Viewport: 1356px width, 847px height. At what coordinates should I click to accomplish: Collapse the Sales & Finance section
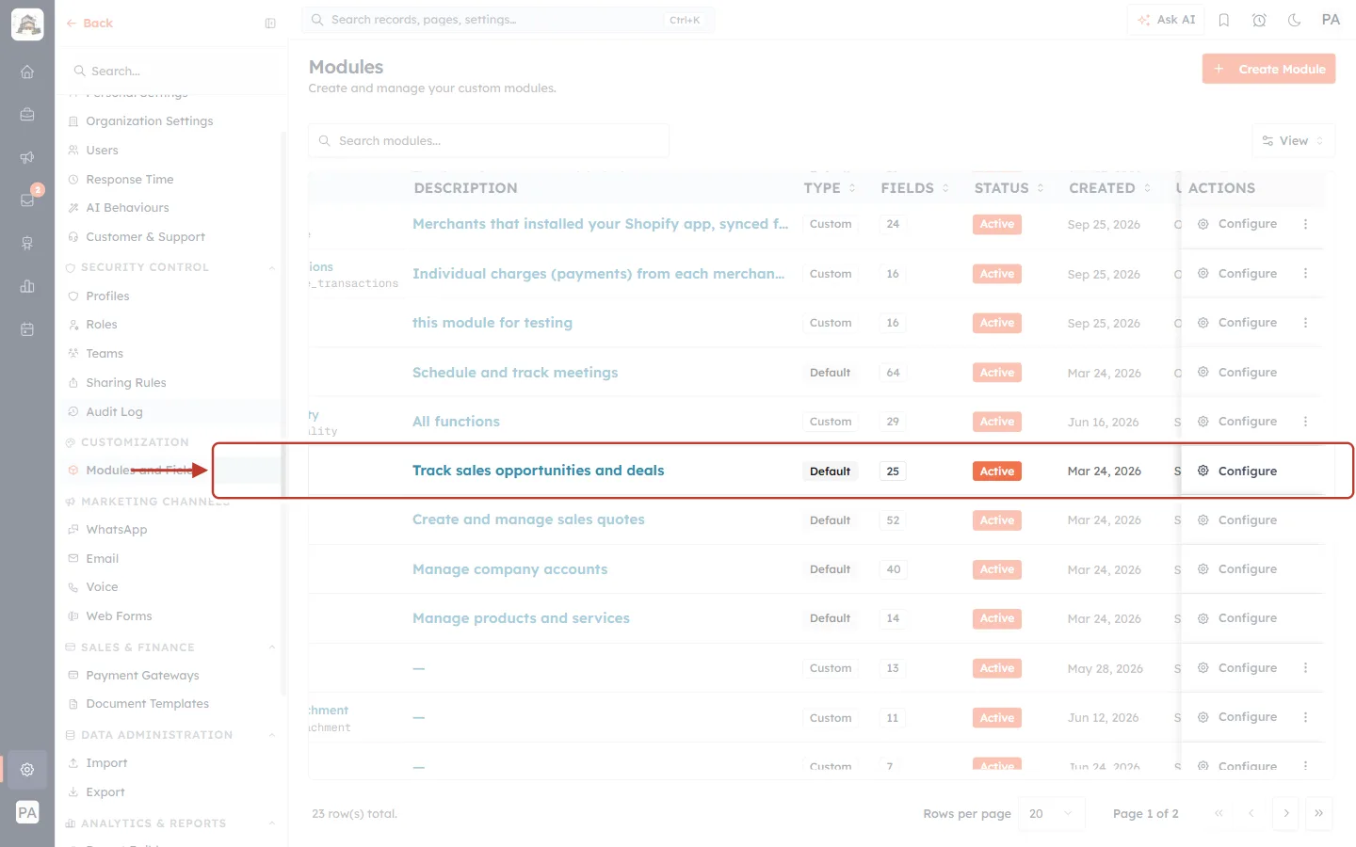point(272,647)
